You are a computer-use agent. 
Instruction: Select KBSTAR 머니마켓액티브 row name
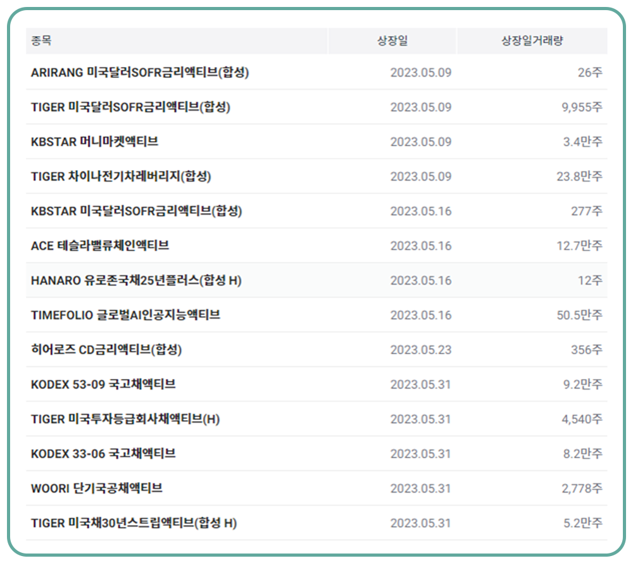94,142
